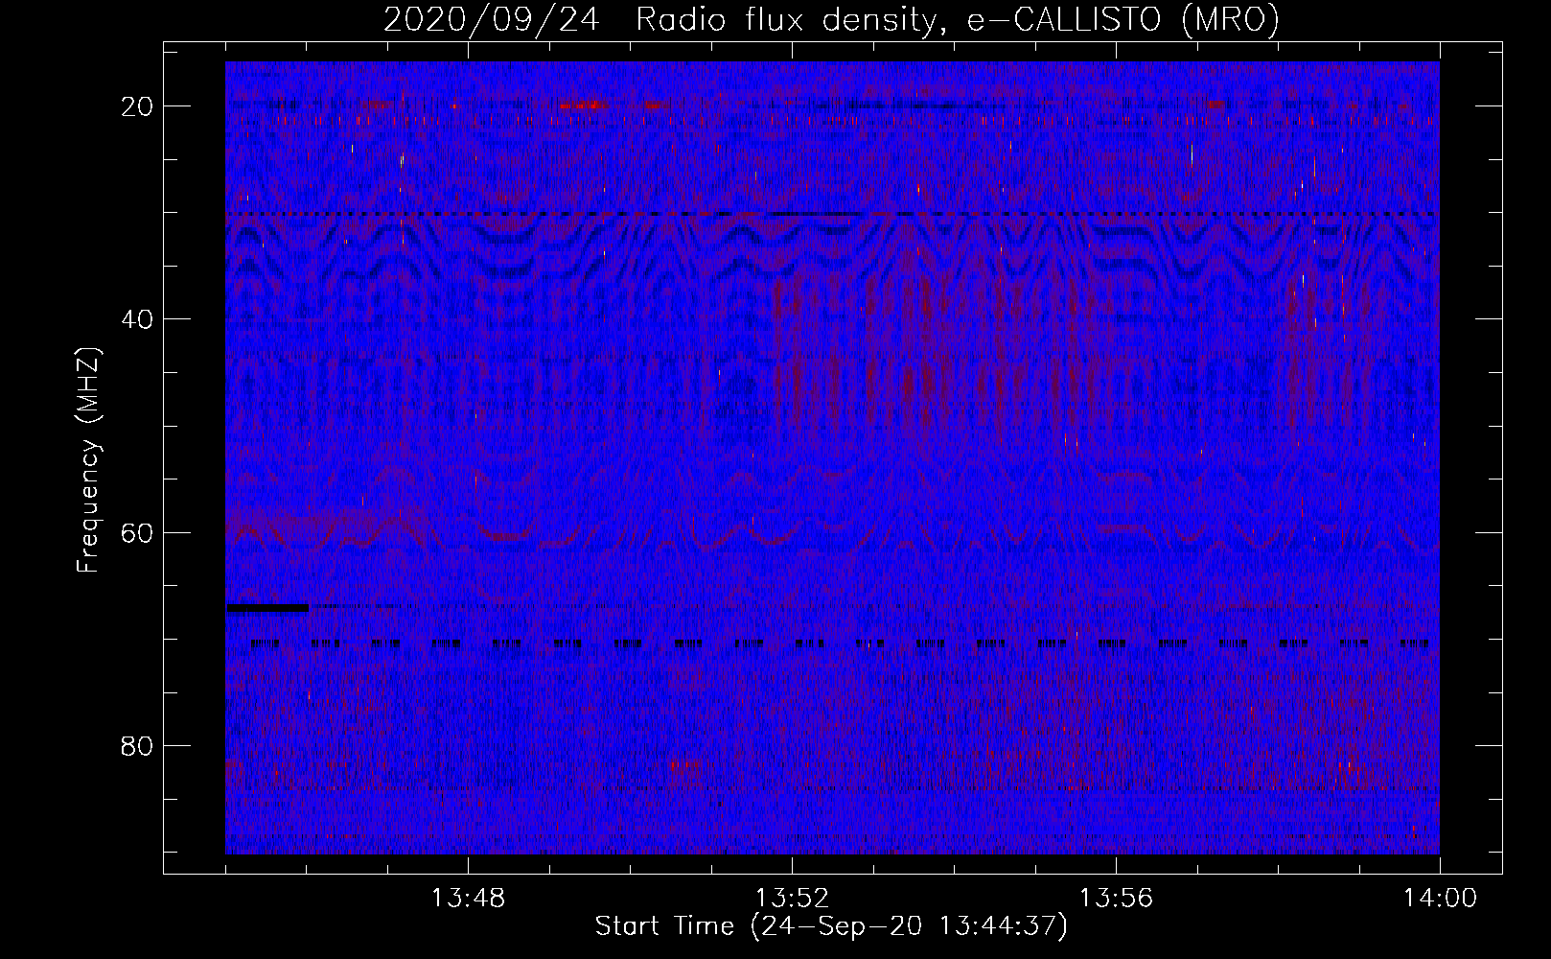Click the solid black bar near 67 MHz

267,607
